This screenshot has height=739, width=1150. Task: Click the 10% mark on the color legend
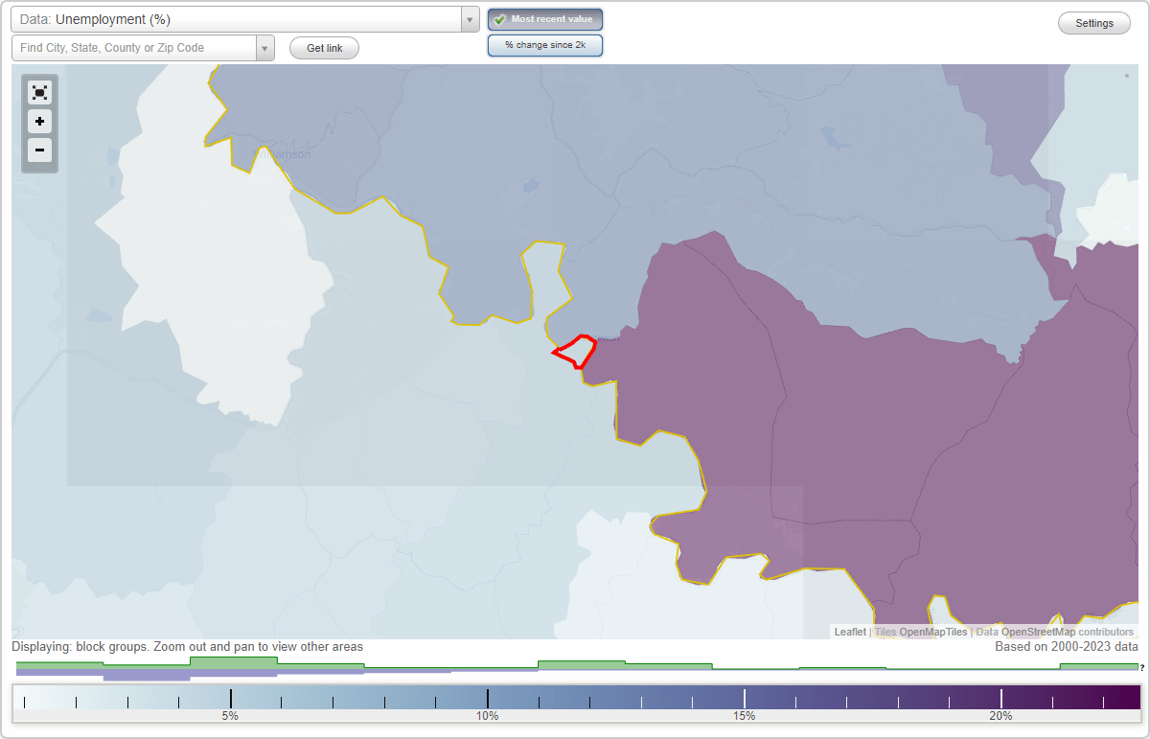tap(487, 716)
